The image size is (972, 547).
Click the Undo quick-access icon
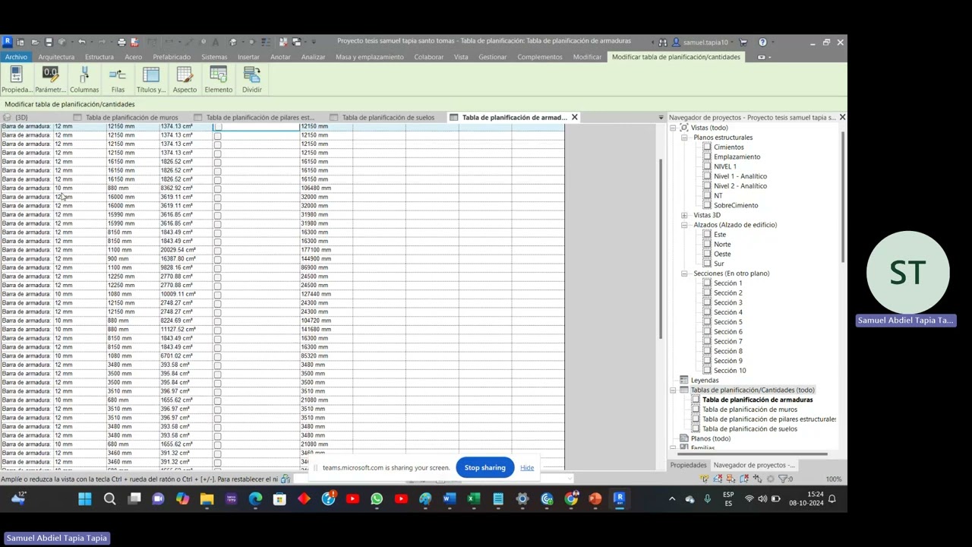point(82,43)
